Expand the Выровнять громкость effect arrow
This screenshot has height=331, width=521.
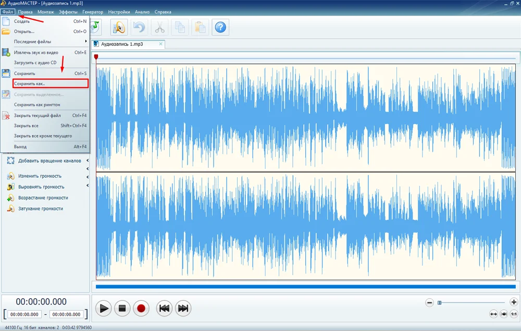click(x=88, y=187)
